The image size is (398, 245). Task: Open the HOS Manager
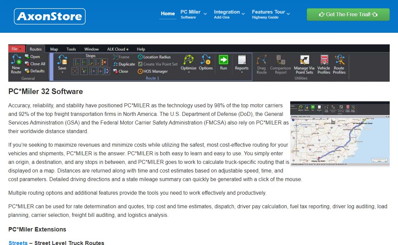click(153, 71)
